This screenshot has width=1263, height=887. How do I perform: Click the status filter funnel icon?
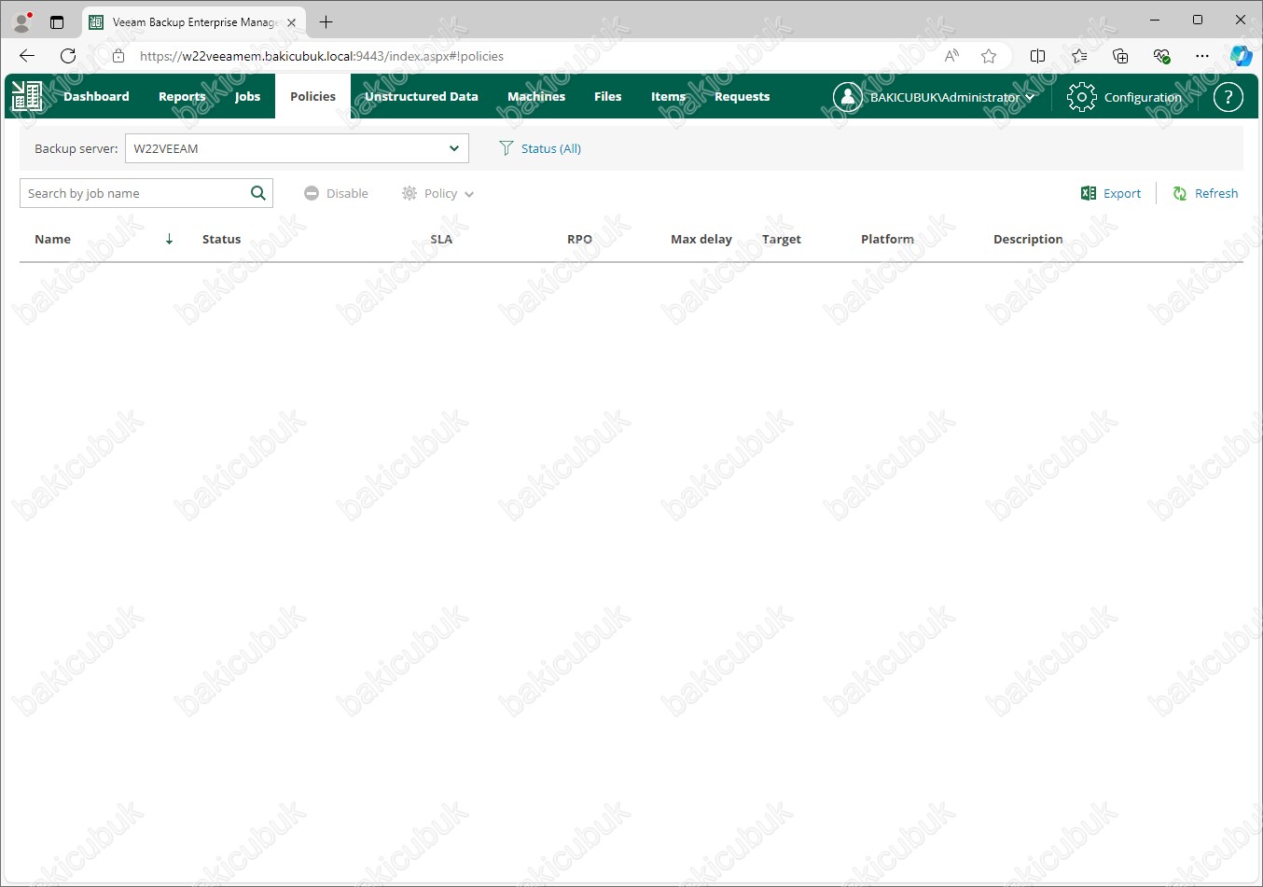tap(507, 148)
